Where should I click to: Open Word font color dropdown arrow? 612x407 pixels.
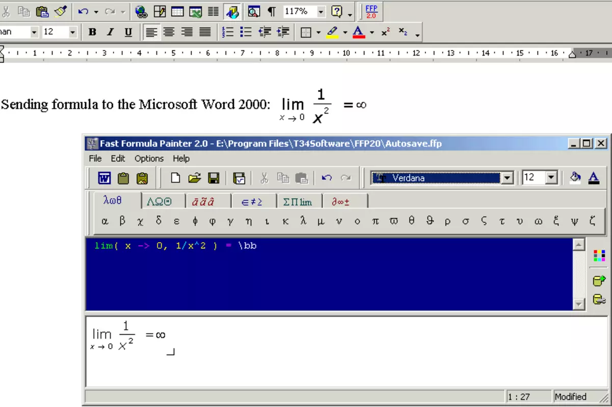371,32
